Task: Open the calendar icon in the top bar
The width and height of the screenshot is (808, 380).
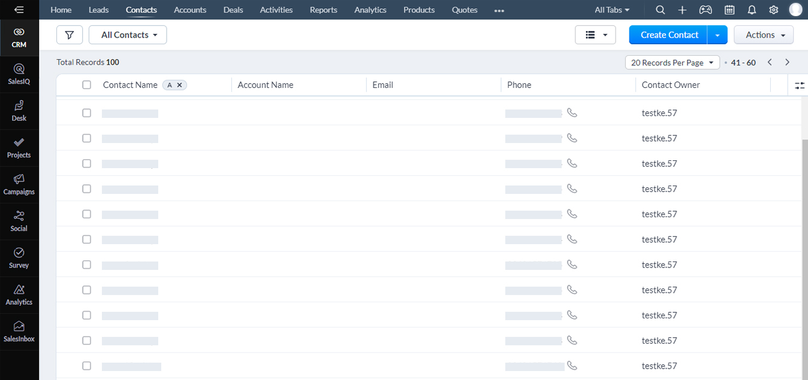Action: click(x=729, y=10)
